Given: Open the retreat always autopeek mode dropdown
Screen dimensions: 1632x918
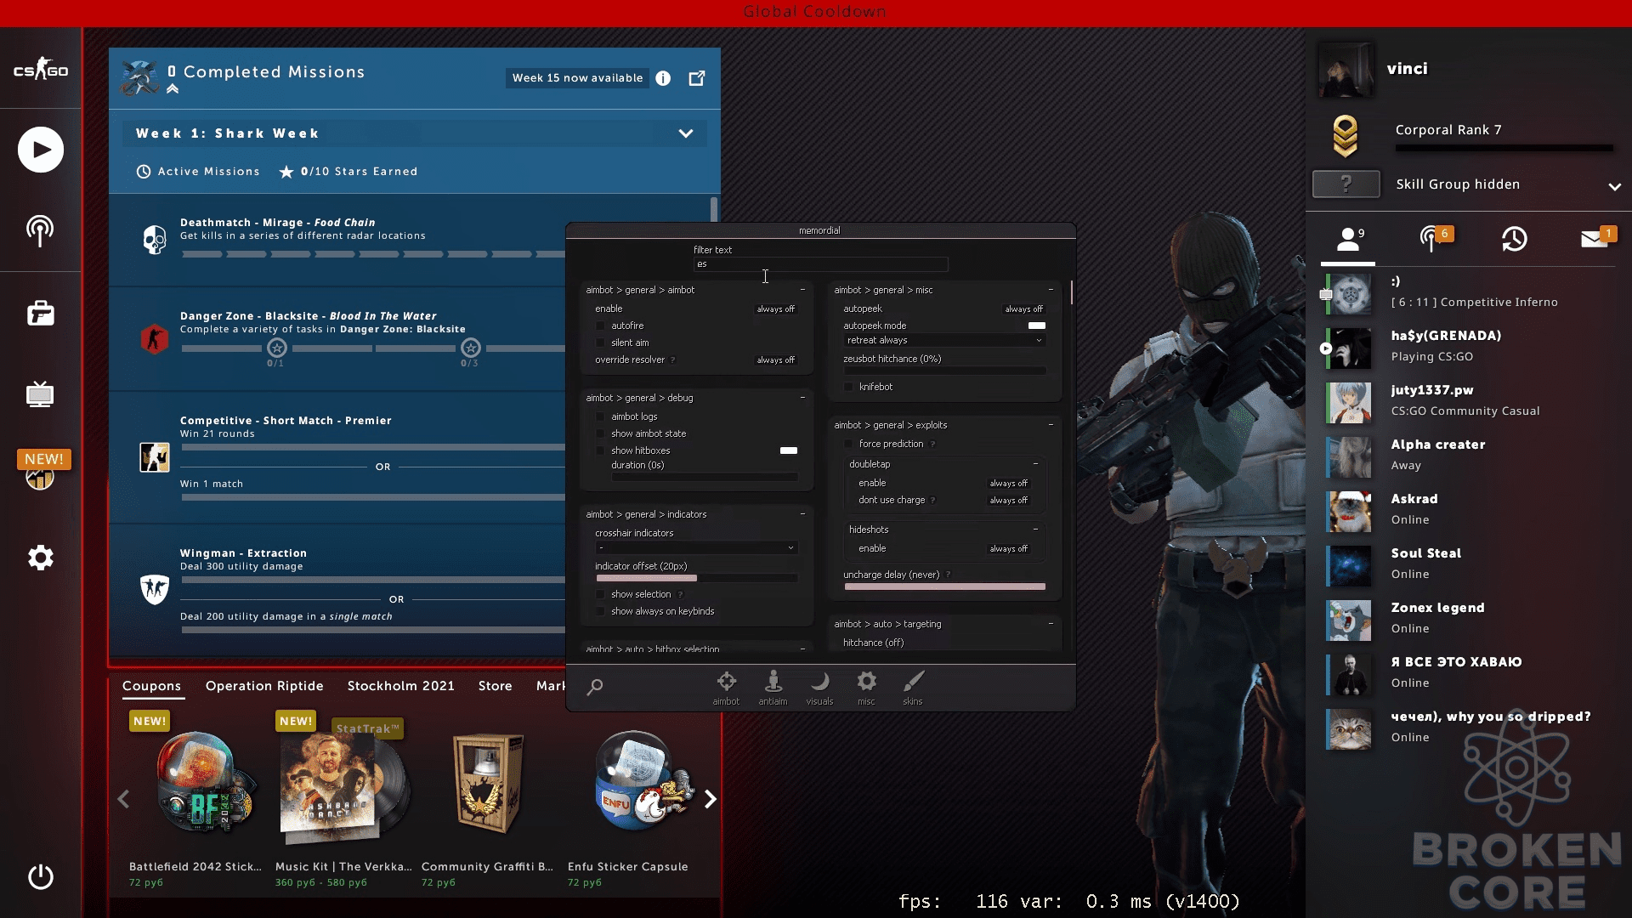Looking at the screenshot, I should coord(944,340).
